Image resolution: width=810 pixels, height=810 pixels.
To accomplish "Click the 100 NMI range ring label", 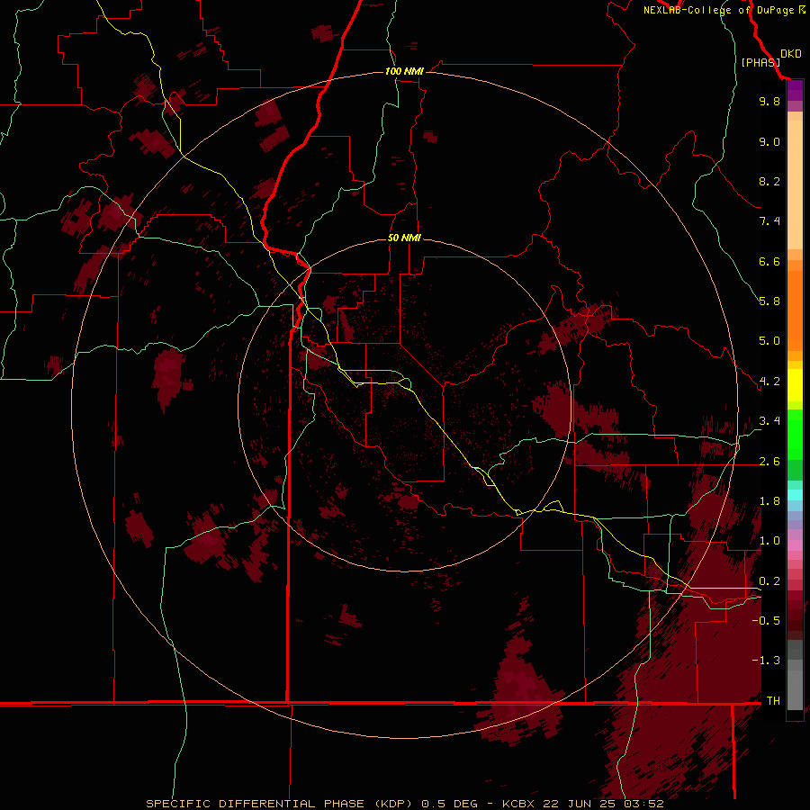I will (x=404, y=71).
